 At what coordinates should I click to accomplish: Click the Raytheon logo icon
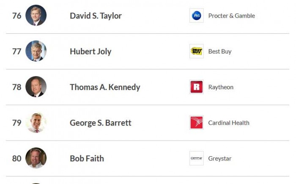[x=196, y=87]
